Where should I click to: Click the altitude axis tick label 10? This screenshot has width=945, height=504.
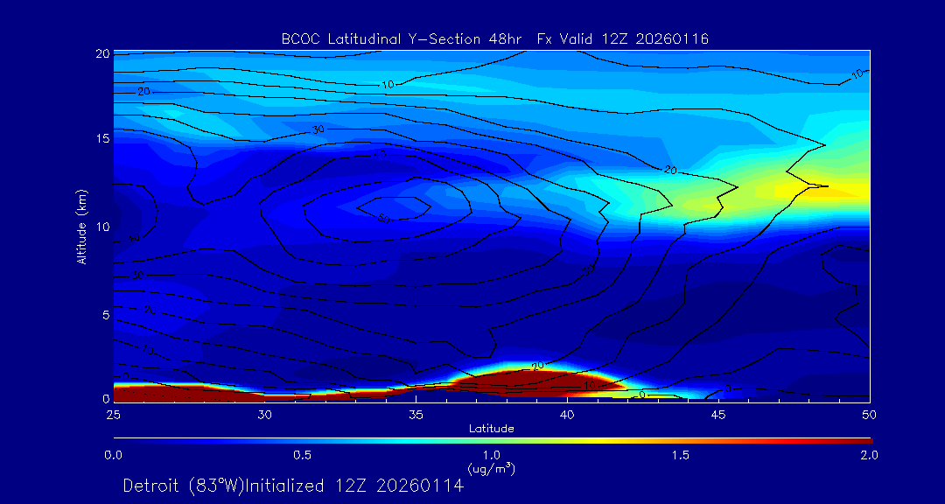pos(102,227)
